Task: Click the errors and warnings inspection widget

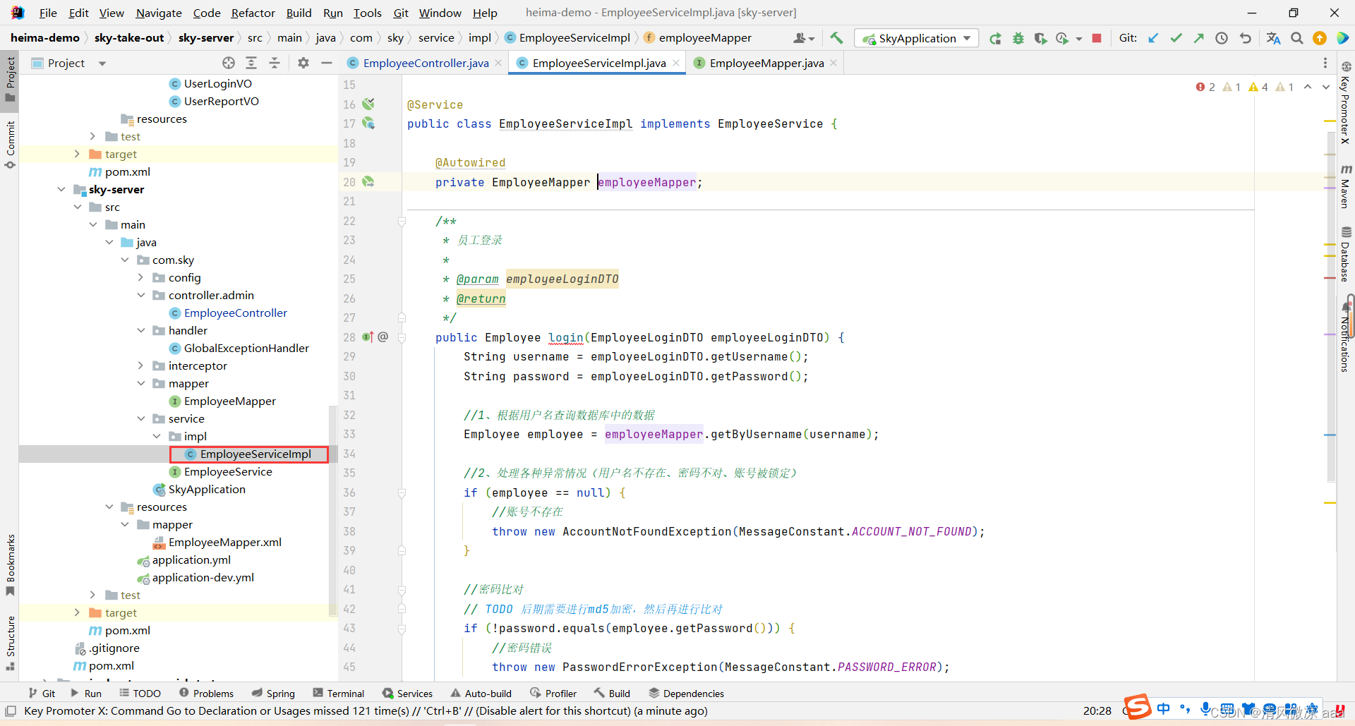Action: pos(1245,87)
